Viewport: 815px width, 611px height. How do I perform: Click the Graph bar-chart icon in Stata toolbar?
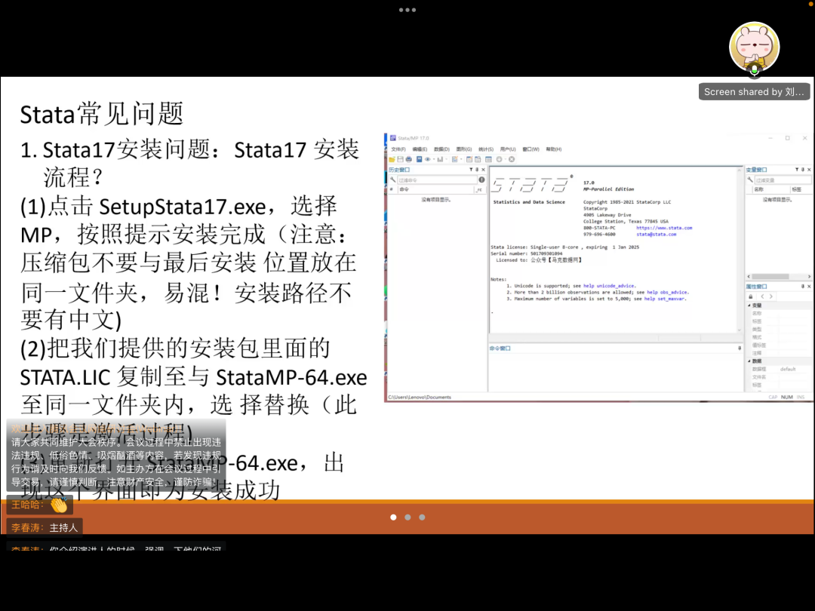(x=440, y=159)
